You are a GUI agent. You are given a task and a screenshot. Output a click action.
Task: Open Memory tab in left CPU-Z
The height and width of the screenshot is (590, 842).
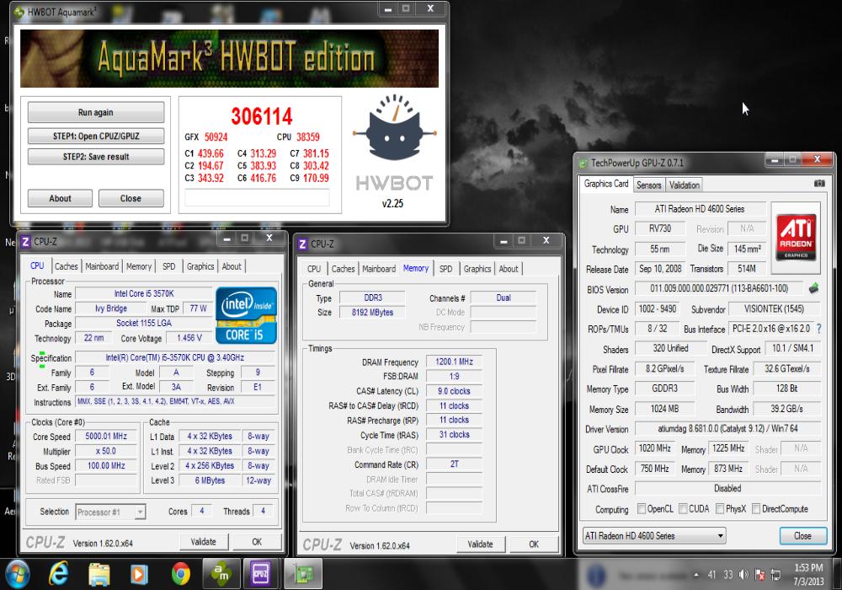(x=139, y=266)
